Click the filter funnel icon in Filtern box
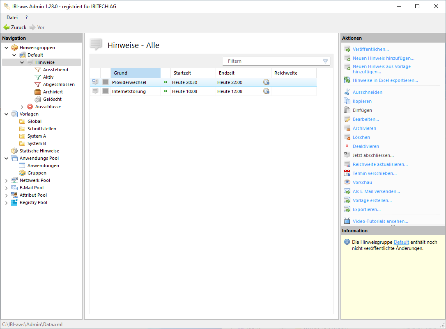Image resolution: width=446 pixels, height=329 pixels. [325, 61]
